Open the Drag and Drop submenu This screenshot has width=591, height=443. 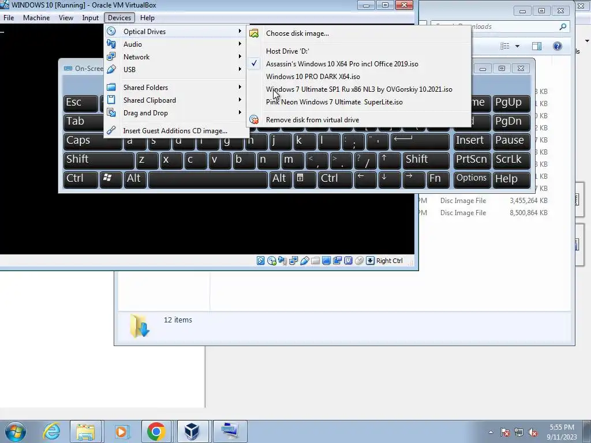[x=175, y=113]
